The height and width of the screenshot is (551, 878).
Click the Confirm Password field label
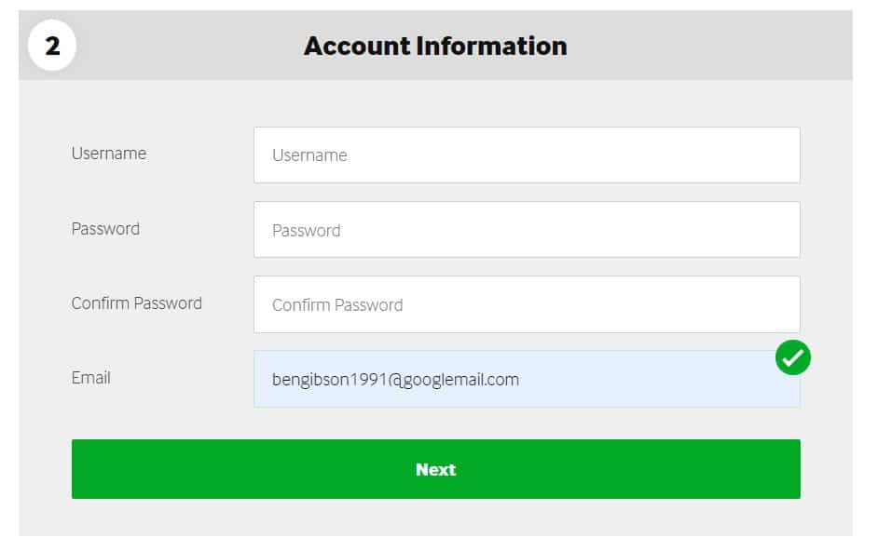[x=137, y=303]
